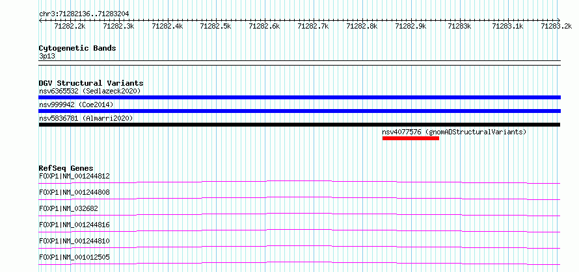Open FOXP1|NM_032682 transcript label
Screen dimensions: 579x272
[68, 208]
